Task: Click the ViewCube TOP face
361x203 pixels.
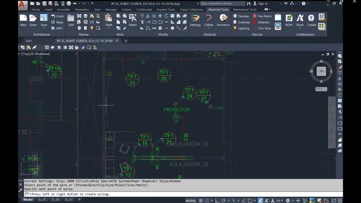Action: click(321, 72)
